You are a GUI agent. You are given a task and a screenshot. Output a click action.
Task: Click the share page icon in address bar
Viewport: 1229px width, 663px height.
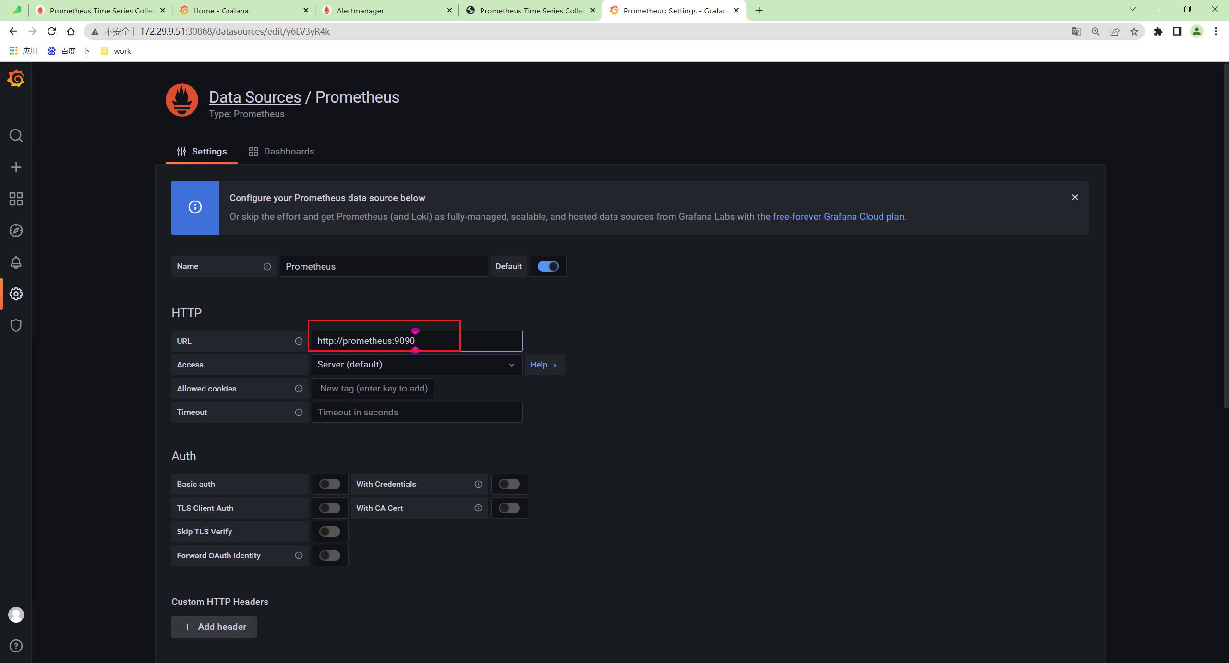[x=1115, y=32]
